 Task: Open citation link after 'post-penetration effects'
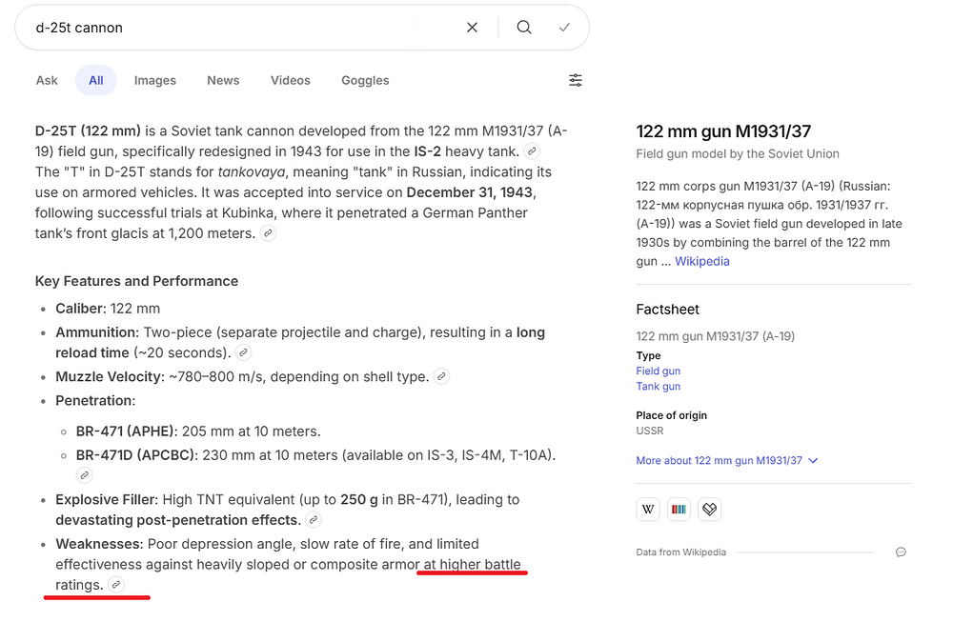point(314,520)
